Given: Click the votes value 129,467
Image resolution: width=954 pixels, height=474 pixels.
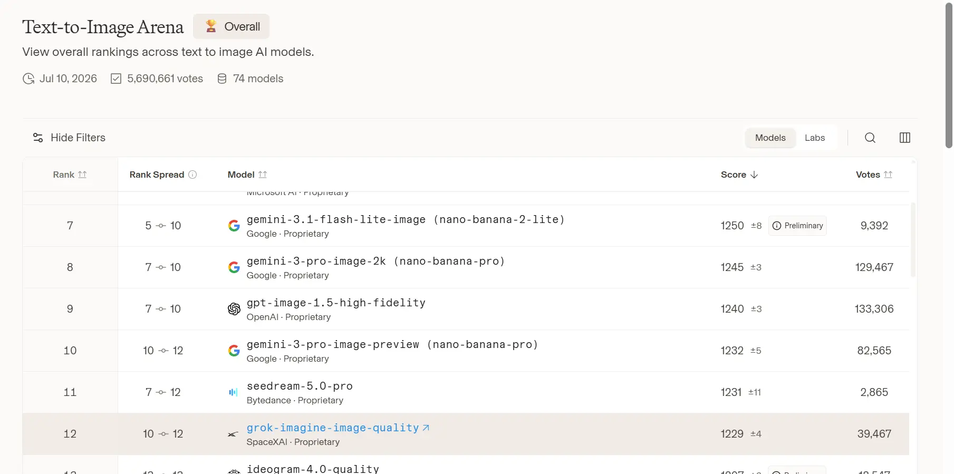Looking at the screenshot, I should 874,267.
